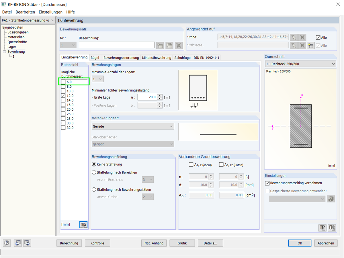Create a new member set via the star icon
The height and width of the screenshot is (258, 344).
click(x=310, y=45)
